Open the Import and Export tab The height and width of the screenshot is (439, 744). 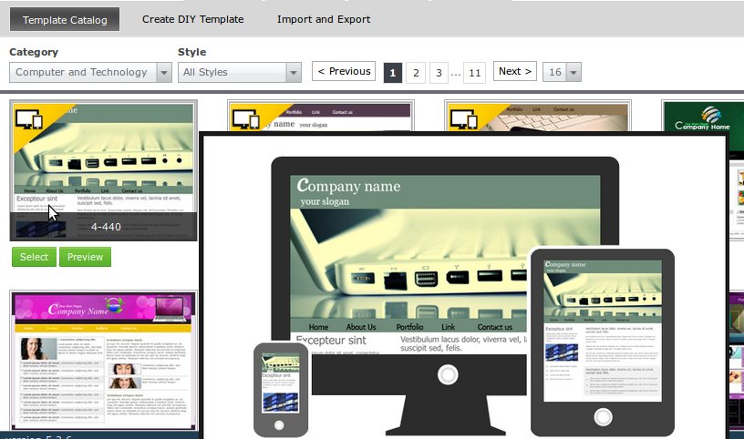[324, 19]
